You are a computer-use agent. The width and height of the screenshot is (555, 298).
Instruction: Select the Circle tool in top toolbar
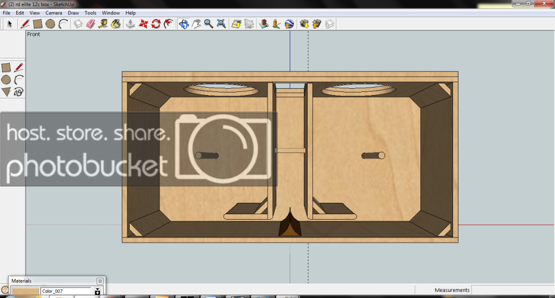coord(50,24)
